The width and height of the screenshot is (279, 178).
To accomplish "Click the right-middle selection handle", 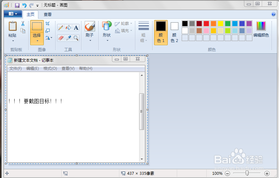I will coord(147,110).
